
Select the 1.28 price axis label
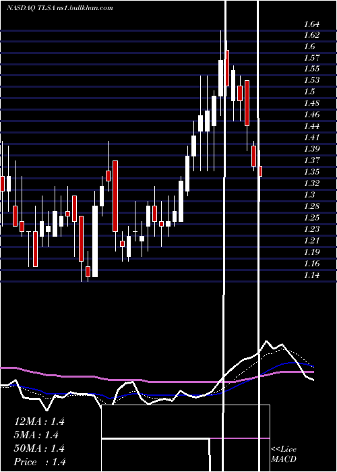pyautogui.click(x=311, y=206)
